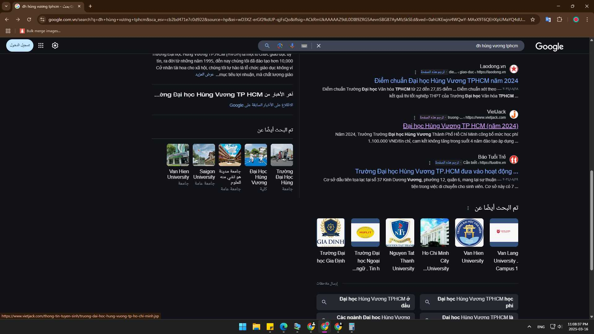
Task: Click the search magnifier icon in search box
Action: tap(267, 46)
